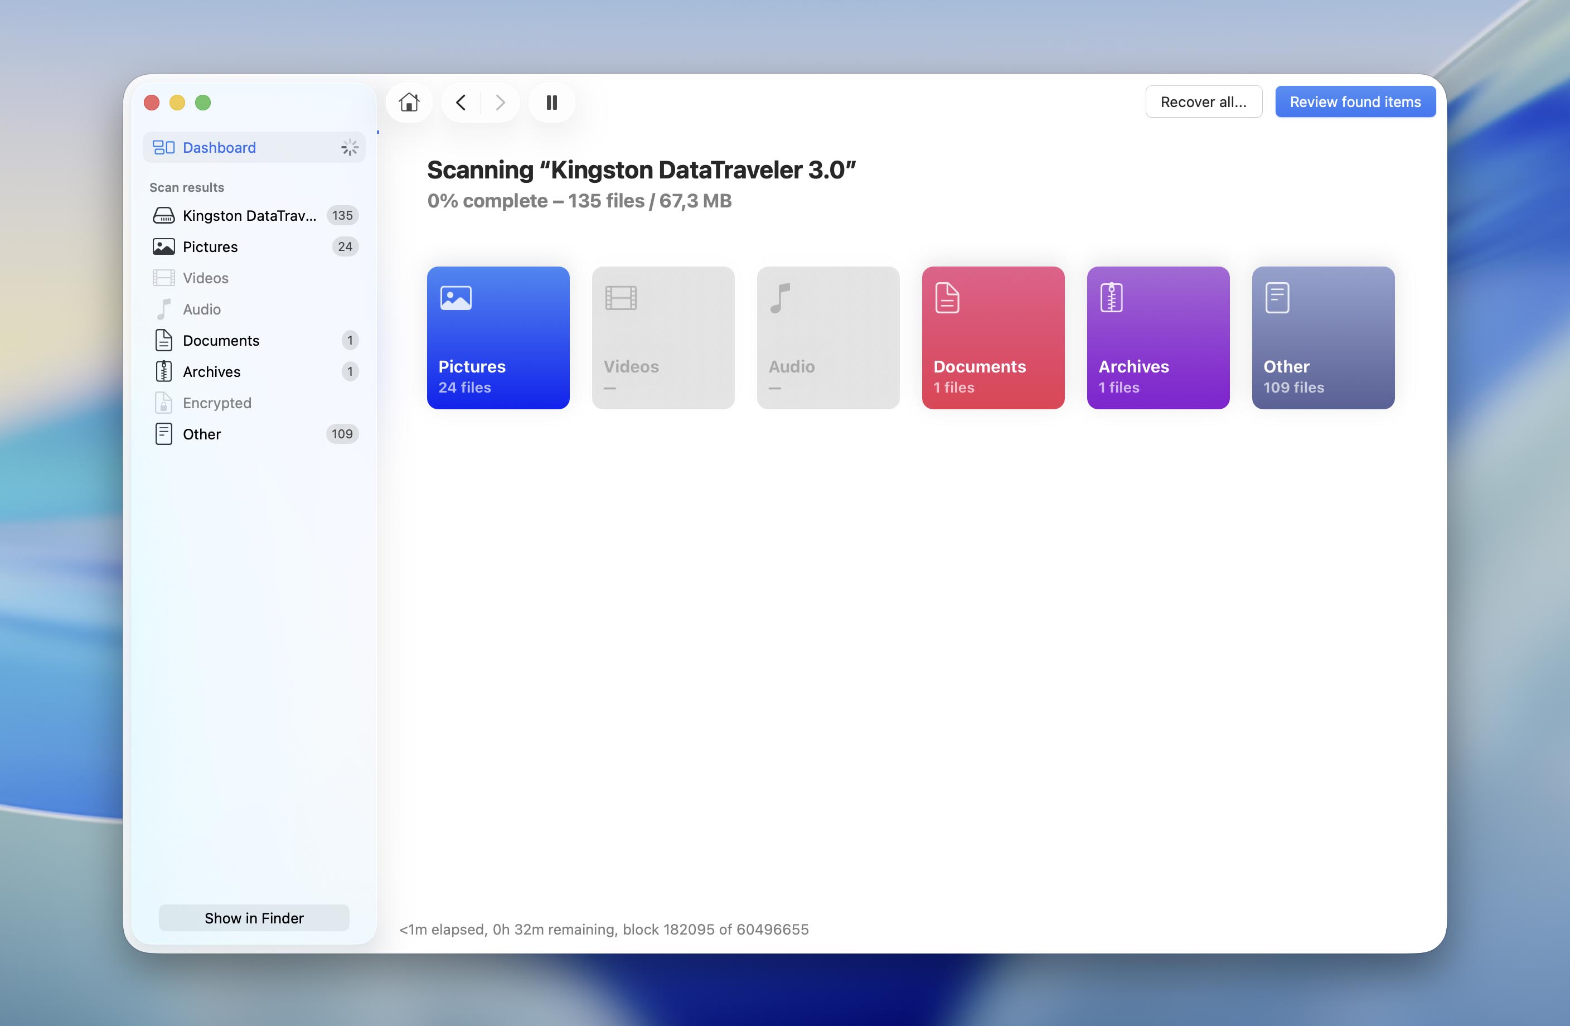
Task: Click the count badge beside Documents
Action: click(x=350, y=341)
